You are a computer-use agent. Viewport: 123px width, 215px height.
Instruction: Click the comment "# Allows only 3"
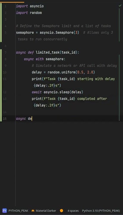tap(98, 33)
